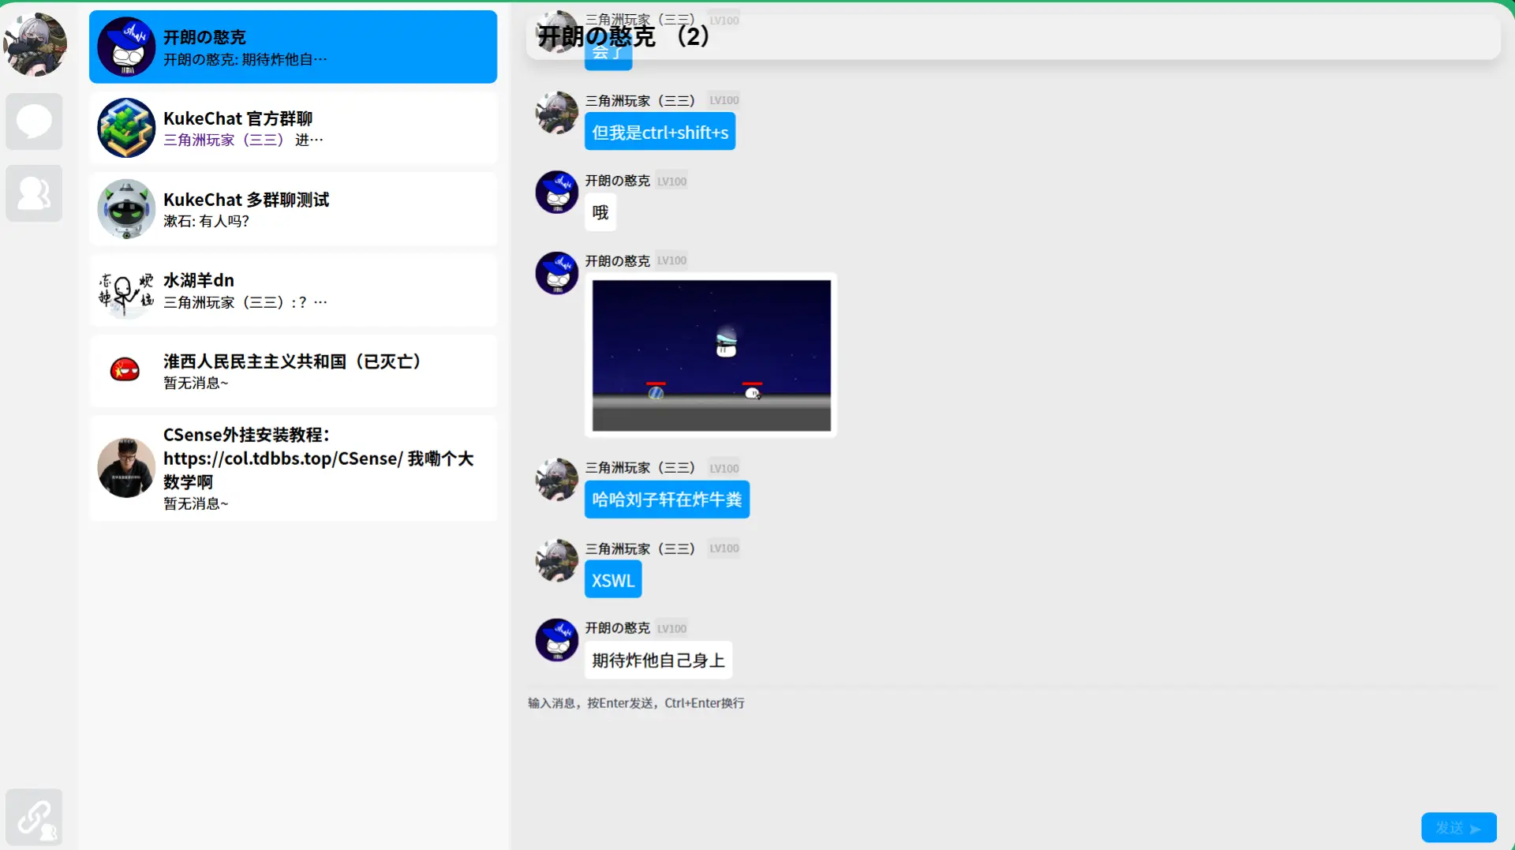Image resolution: width=1515 pixels, height=850 pixels.
Task: Open KukeChat 官方群聊 group chat
Action: (293, 128)
